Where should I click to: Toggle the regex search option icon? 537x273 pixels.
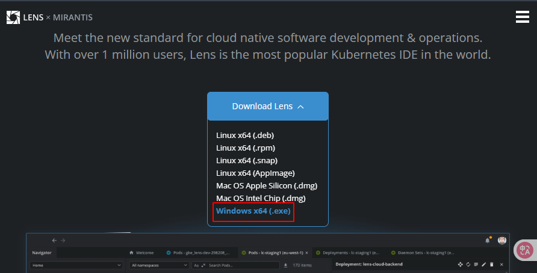pyautogui.click(x=203, y=265)
